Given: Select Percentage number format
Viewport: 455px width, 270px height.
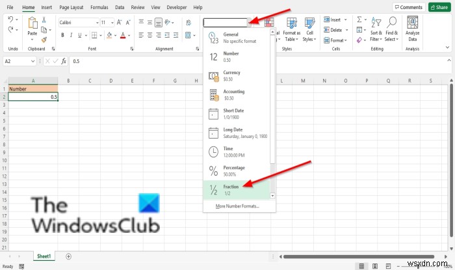Looking at the screenshot, I should tap(237, 170).
